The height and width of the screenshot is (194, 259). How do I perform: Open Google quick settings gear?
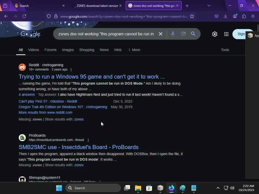pyautogui.click(x=215, y=34)
